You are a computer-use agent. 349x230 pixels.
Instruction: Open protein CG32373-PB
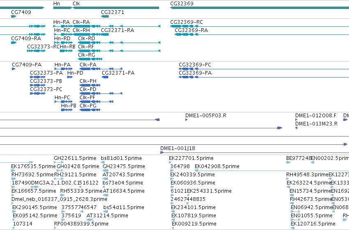46,81
